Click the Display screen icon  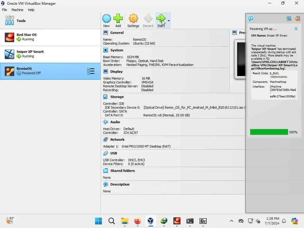tap(105, 72)
